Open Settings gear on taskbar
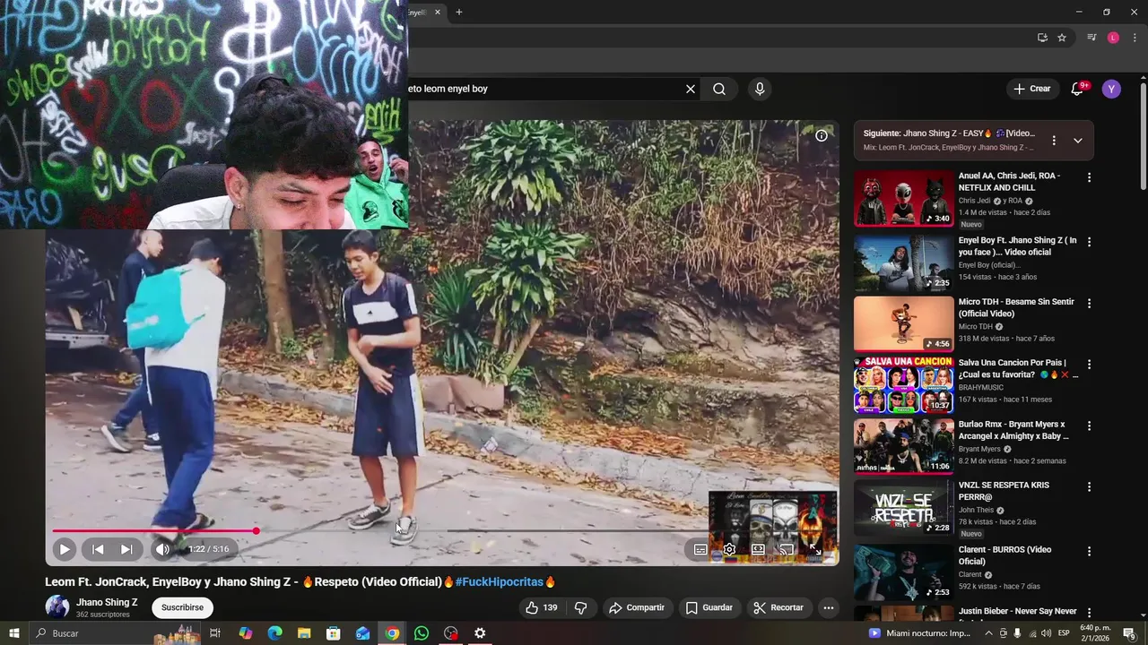 [480, 633]
